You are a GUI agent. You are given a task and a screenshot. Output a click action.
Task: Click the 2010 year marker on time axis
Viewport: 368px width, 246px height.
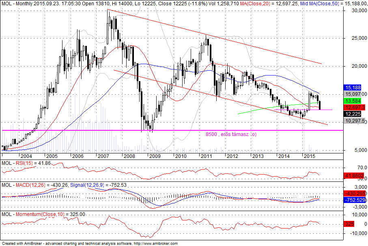(x=181, y=156)
